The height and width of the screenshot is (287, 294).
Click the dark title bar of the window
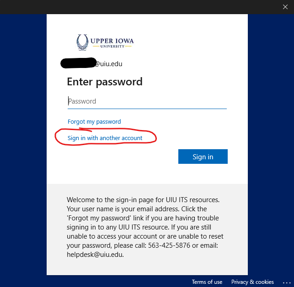(137, 6)
